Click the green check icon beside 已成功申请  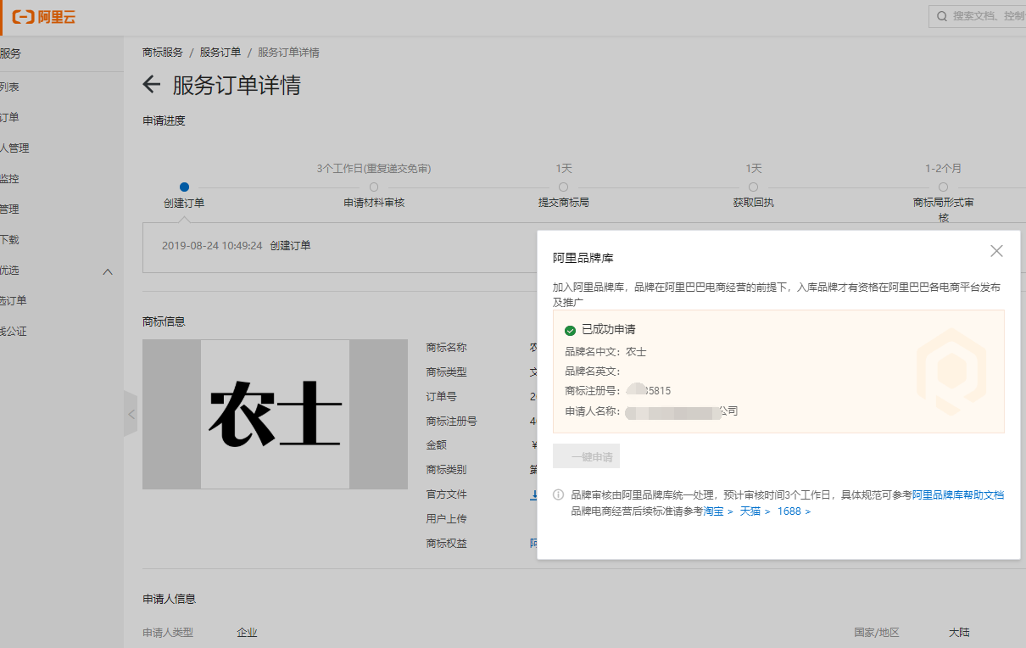point(571,330)
